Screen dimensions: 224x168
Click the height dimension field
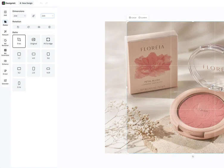47,16
